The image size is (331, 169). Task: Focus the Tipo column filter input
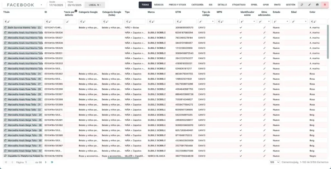135,21
